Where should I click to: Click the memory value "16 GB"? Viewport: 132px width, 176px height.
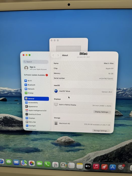(x=111, y=73)
